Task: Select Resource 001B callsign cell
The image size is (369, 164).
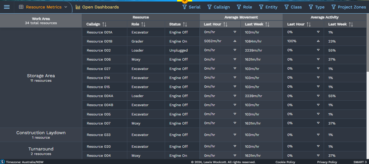Action: click(x=104, y=41)
